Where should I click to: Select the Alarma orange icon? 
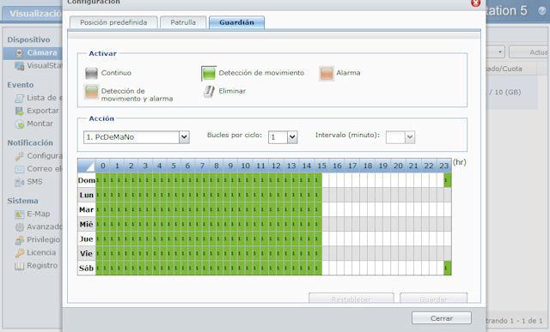[x=327, y=73]
